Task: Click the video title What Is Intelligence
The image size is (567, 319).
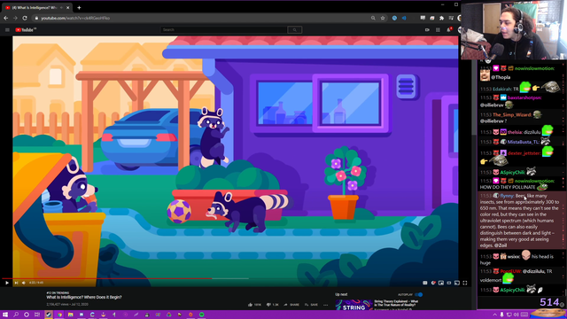Action: [x=84, y=298]
